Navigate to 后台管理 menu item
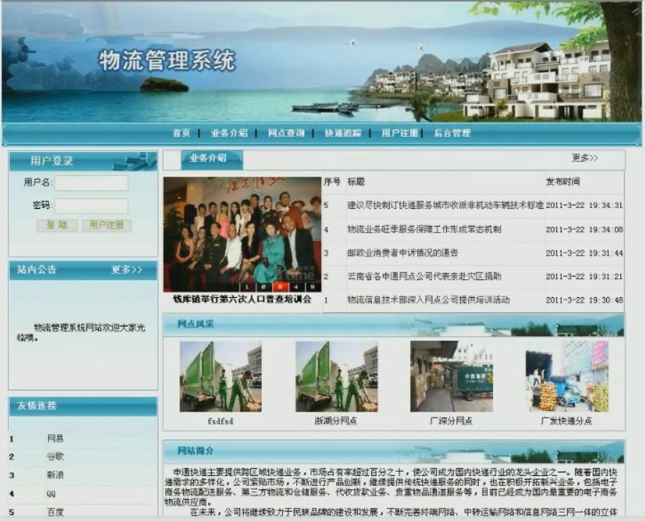The image size is (645, 521). 452,133
